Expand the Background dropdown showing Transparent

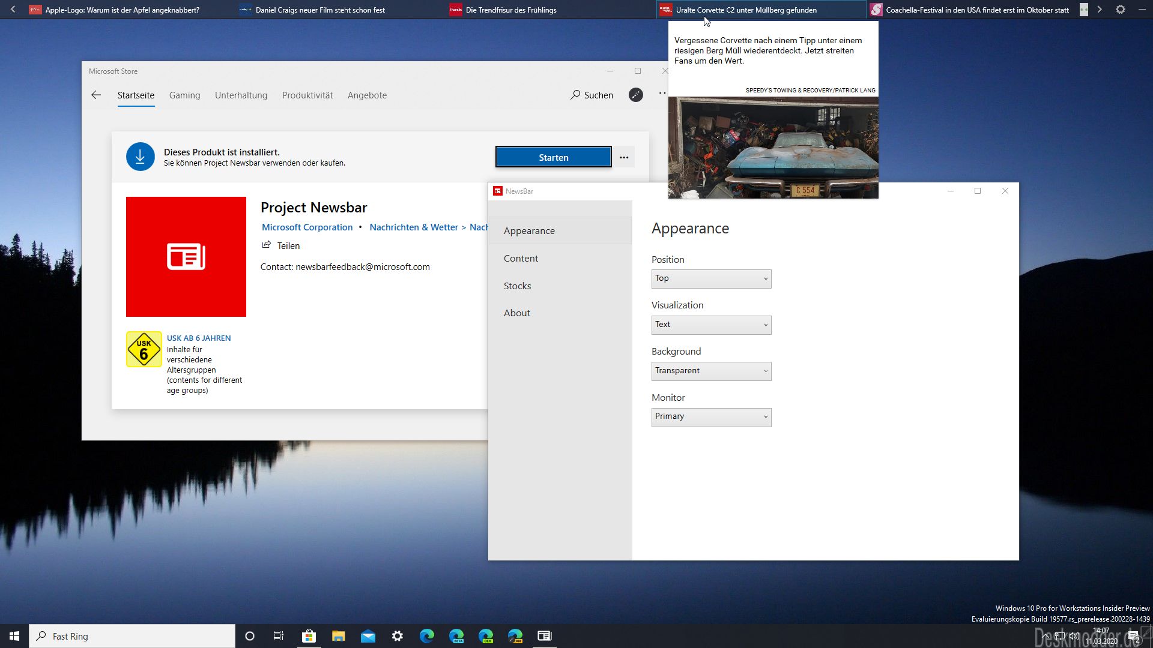coord(711,371)
